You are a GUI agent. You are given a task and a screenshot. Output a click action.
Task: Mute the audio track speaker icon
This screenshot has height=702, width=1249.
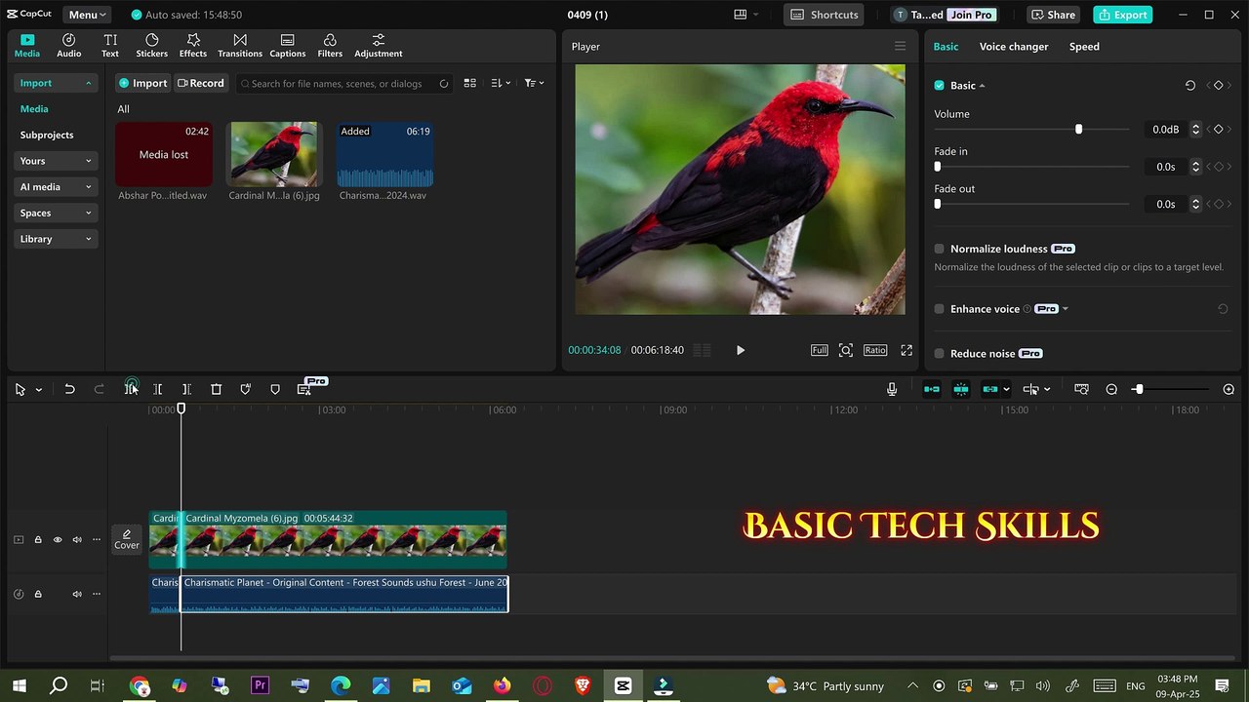pyautogui.click(x=76, y=594)
